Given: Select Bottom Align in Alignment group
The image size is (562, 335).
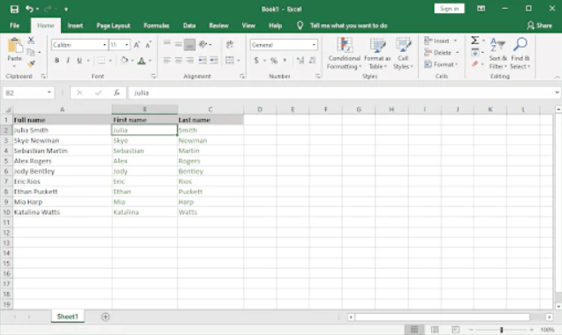Looking at the screenshot, I should coord(190,44).
